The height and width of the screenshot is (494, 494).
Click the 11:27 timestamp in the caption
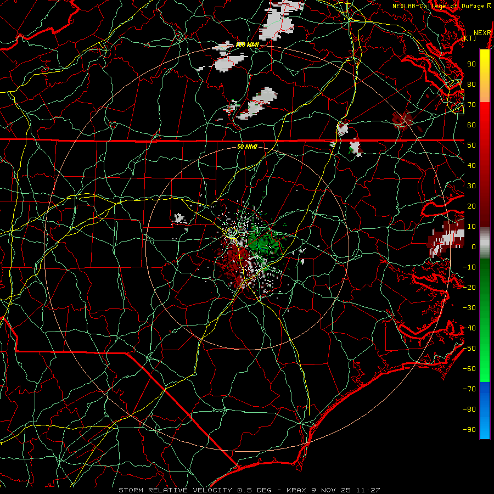point(368,490)
